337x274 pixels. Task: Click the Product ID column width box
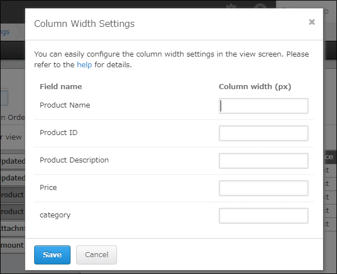[263, 133]
